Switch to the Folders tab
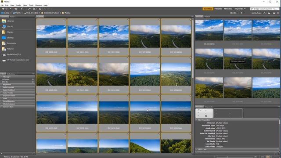Viewport: 281px width, 158px height. (13, 17)
